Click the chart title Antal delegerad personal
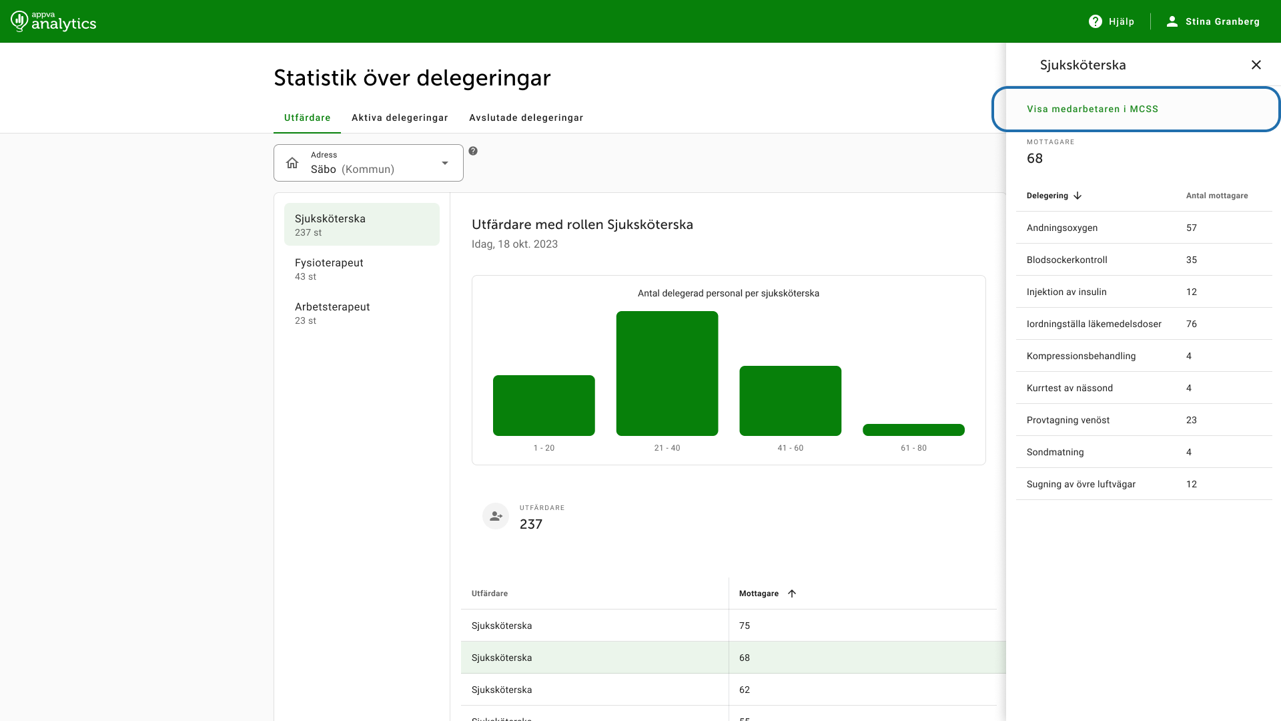This screenshot has width=1281, height=721. point(729,293)
